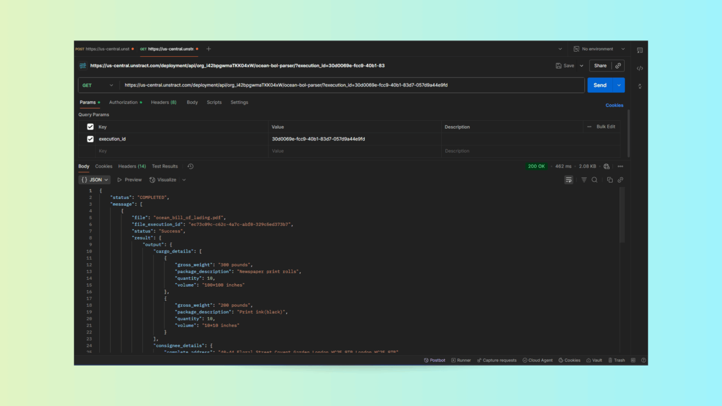Click the Cookies link
This screenshot has height=406, width=722.
(x=614, y=105)
